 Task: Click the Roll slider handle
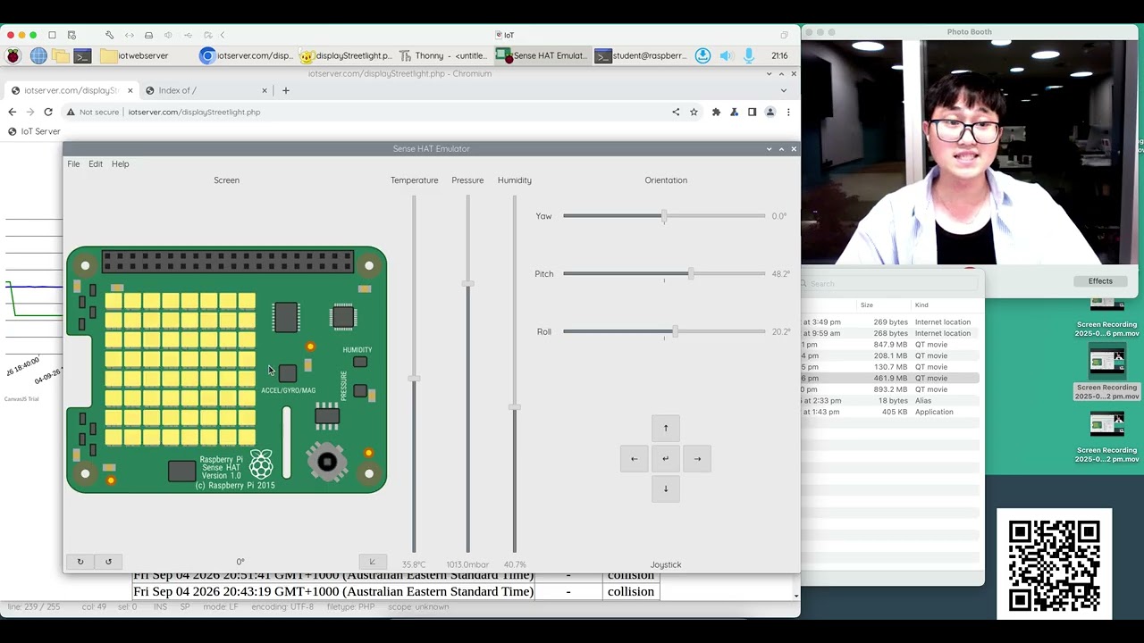click(x=675, y=331)
